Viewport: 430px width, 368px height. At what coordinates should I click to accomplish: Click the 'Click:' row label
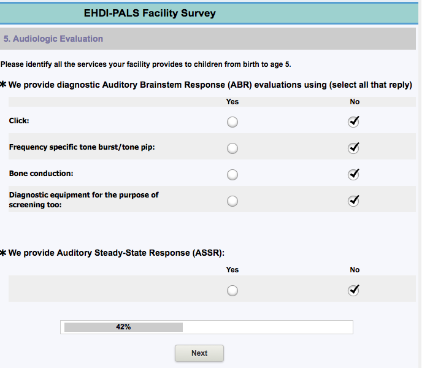coord(19,121)
